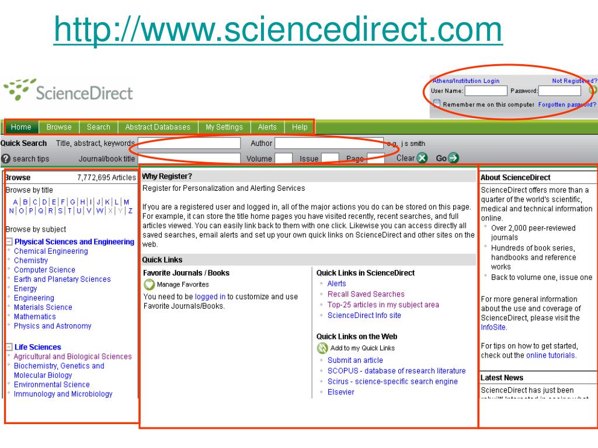Screen dimensions: 598x448
Task: Browse titles starting with Z
Action: pos(130,211)
